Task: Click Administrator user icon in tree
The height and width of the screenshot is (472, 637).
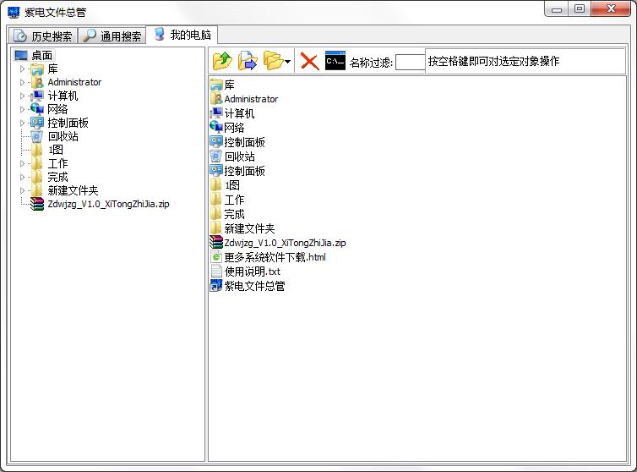Action: (x=37, y=83)
